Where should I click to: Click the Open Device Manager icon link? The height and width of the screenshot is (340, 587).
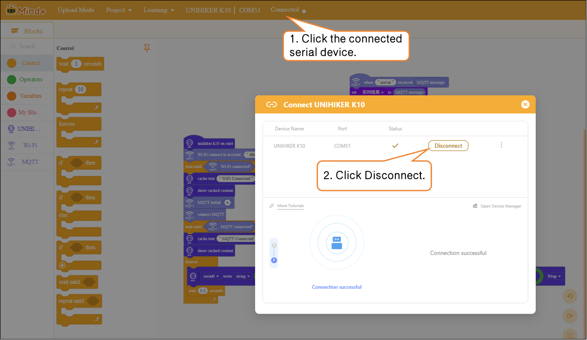tap(497, 206)
